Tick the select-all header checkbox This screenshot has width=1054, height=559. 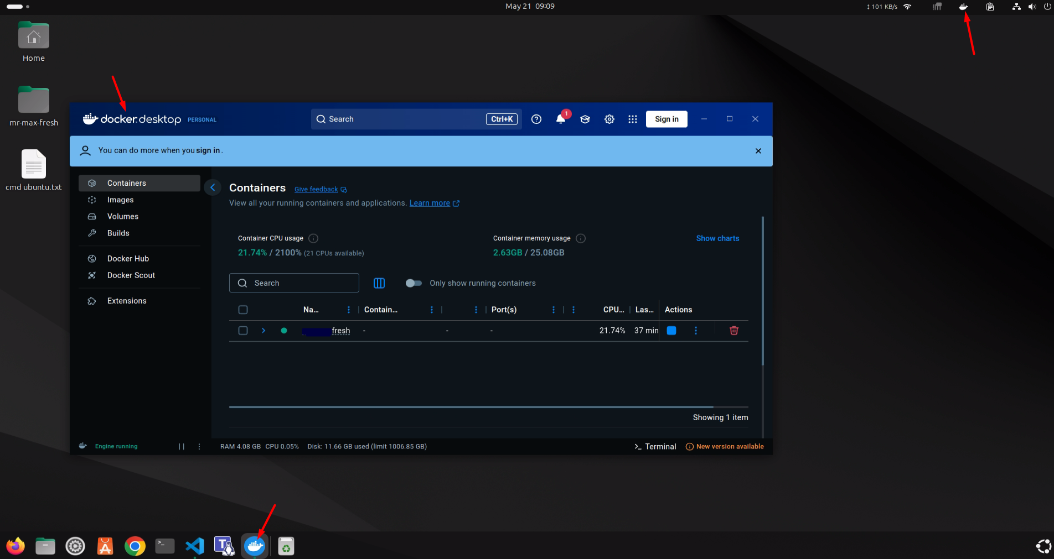(x=243, y=310)
